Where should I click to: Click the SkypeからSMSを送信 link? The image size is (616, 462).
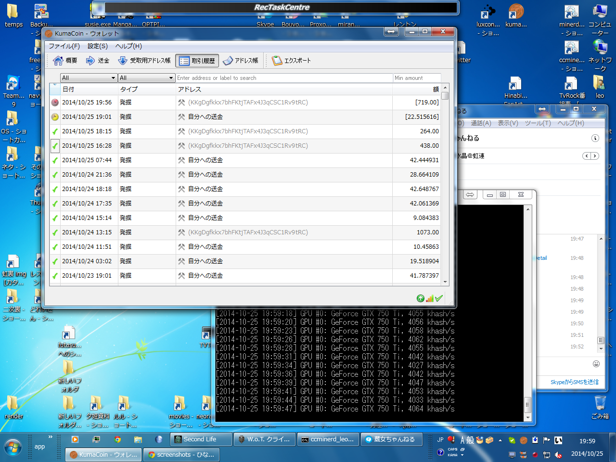pos(575,382)
